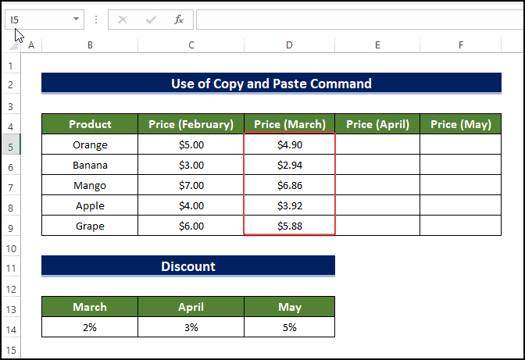Select the 'Orange' cell
Screen dimensions: 525x360
[90, 144]
